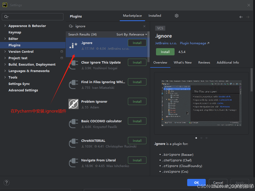Click the magnifier in the plugin search field
Viewport: 255px width, 191px height.
71,26
